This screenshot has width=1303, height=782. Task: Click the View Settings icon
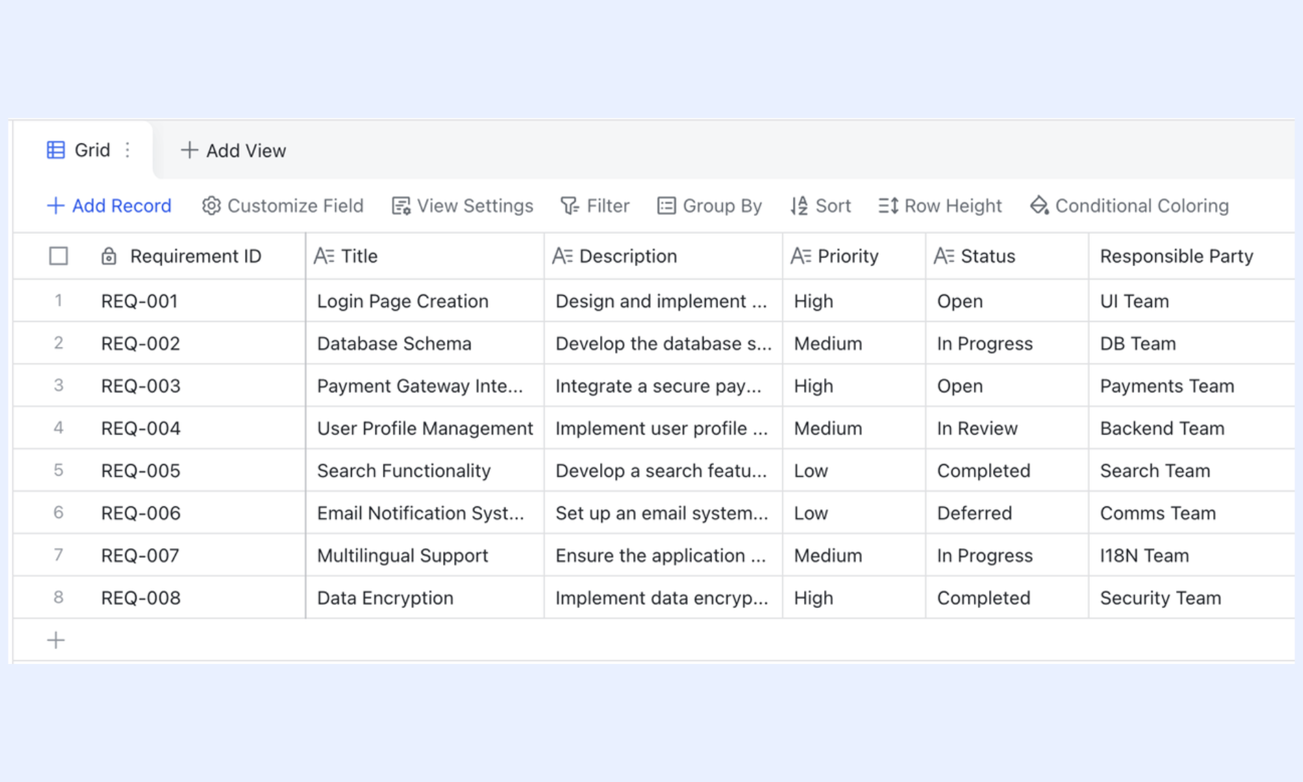pos(401,206)
